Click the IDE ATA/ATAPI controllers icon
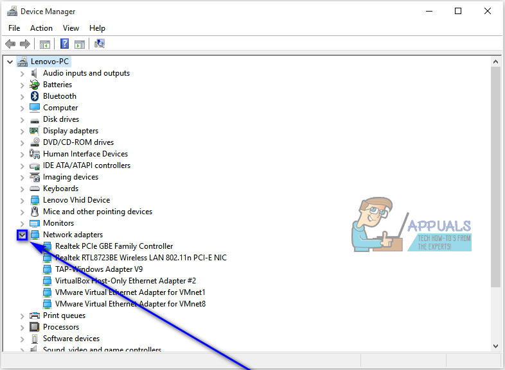The image size is (505, 370). tap(35, 166)
